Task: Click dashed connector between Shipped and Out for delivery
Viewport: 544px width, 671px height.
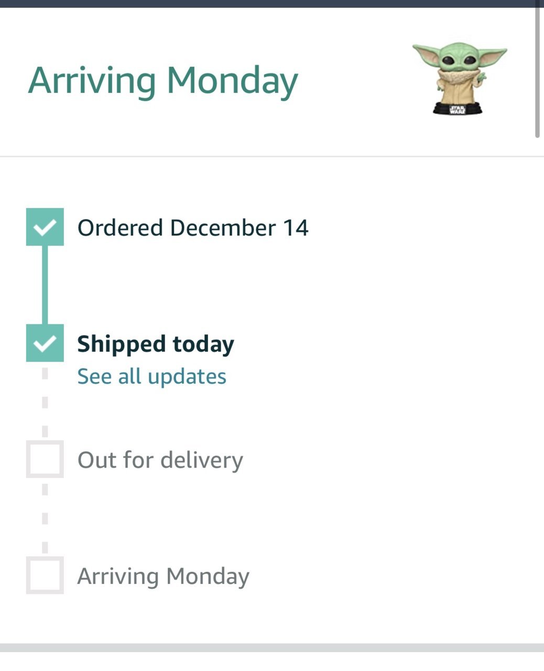Action: pyautogui.click(x=45, y=401)
